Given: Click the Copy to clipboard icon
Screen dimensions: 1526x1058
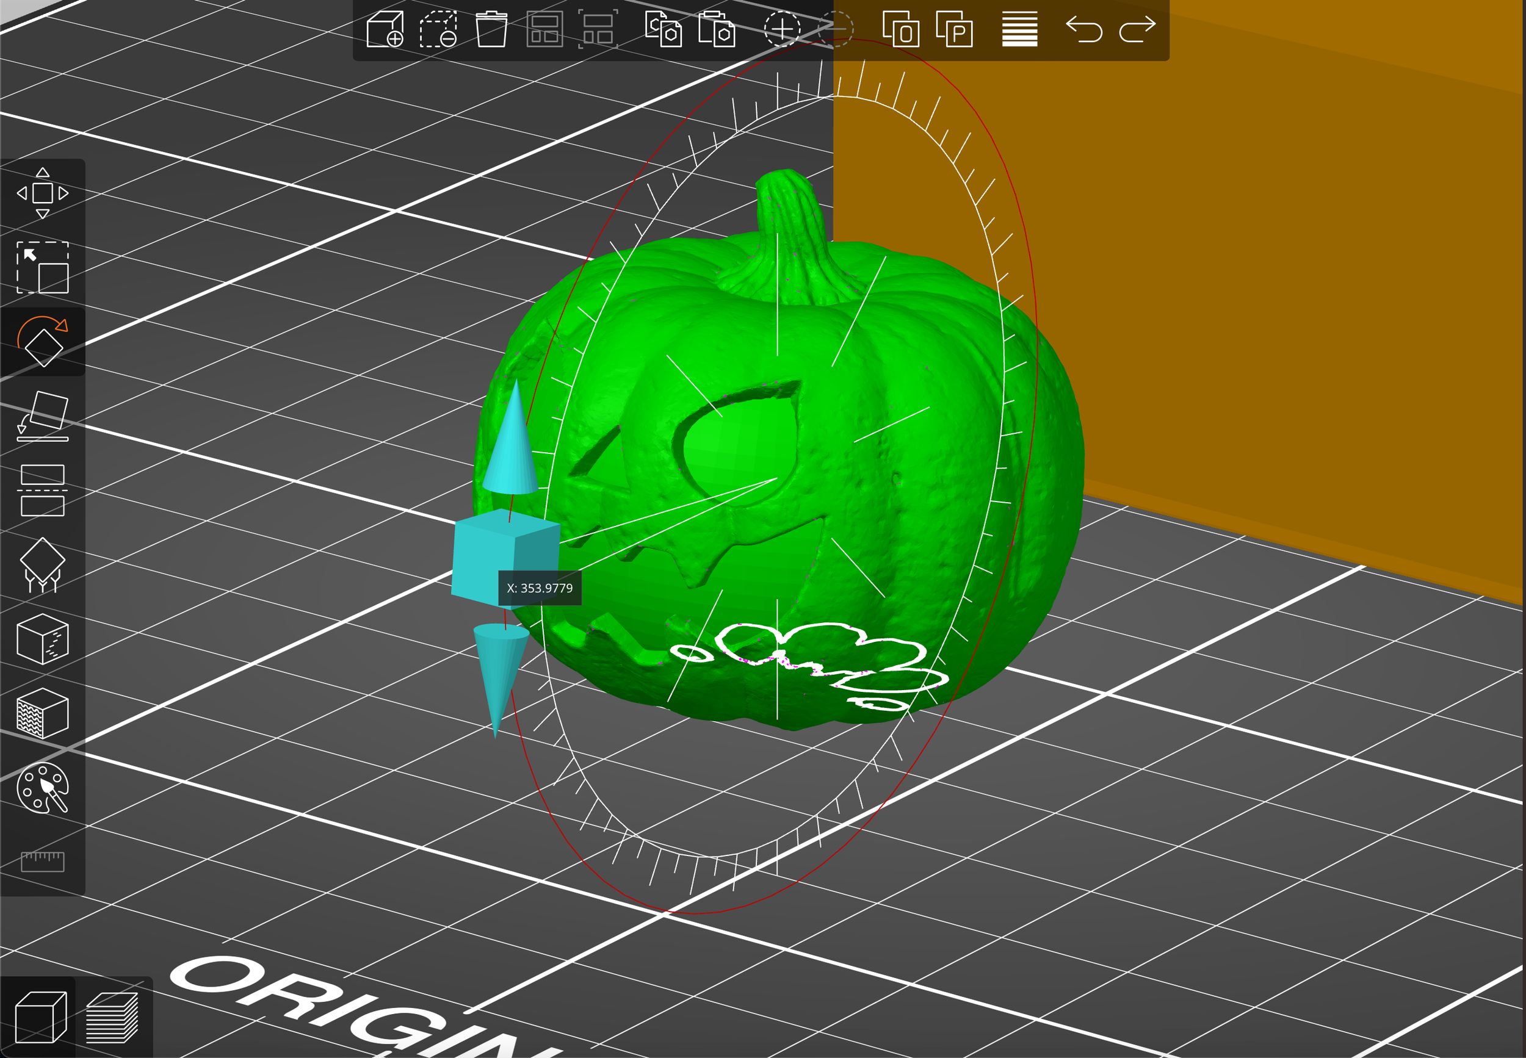Looking at the screenshot, I should point(663,29).
